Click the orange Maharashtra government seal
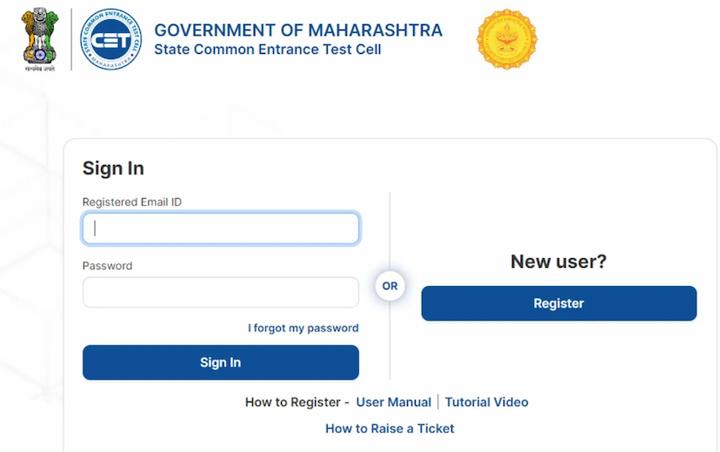The image size is (720, 452). click(506, 39)
